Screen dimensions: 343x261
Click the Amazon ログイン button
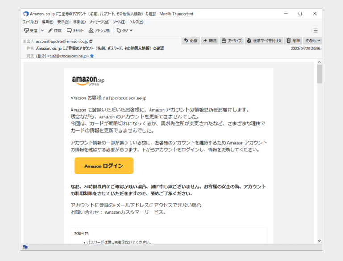(104, 166)
